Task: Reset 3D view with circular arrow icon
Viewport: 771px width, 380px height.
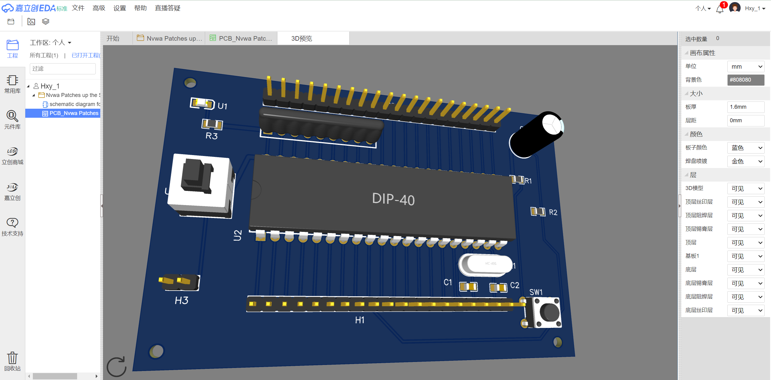Action: [x=117, y=367]
